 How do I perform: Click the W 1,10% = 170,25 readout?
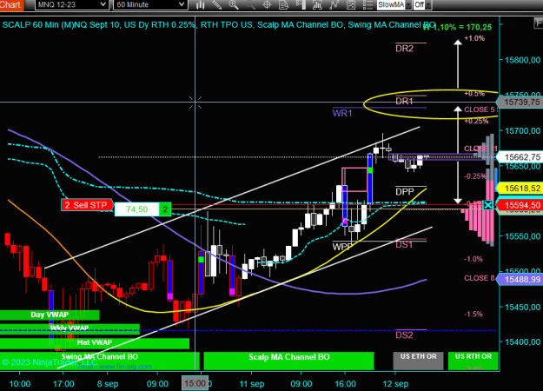(457, 27)
